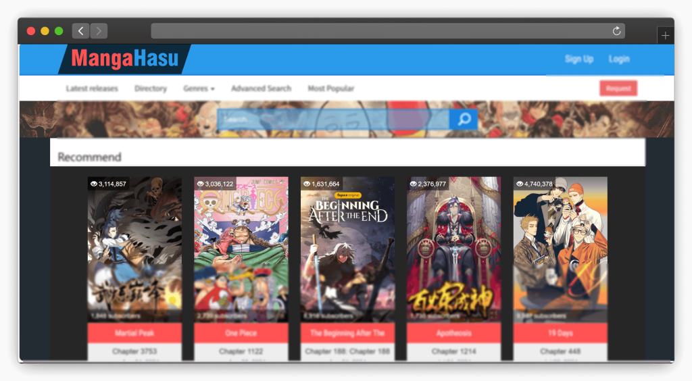Open a new tab with plus icon

pos(665,36)
